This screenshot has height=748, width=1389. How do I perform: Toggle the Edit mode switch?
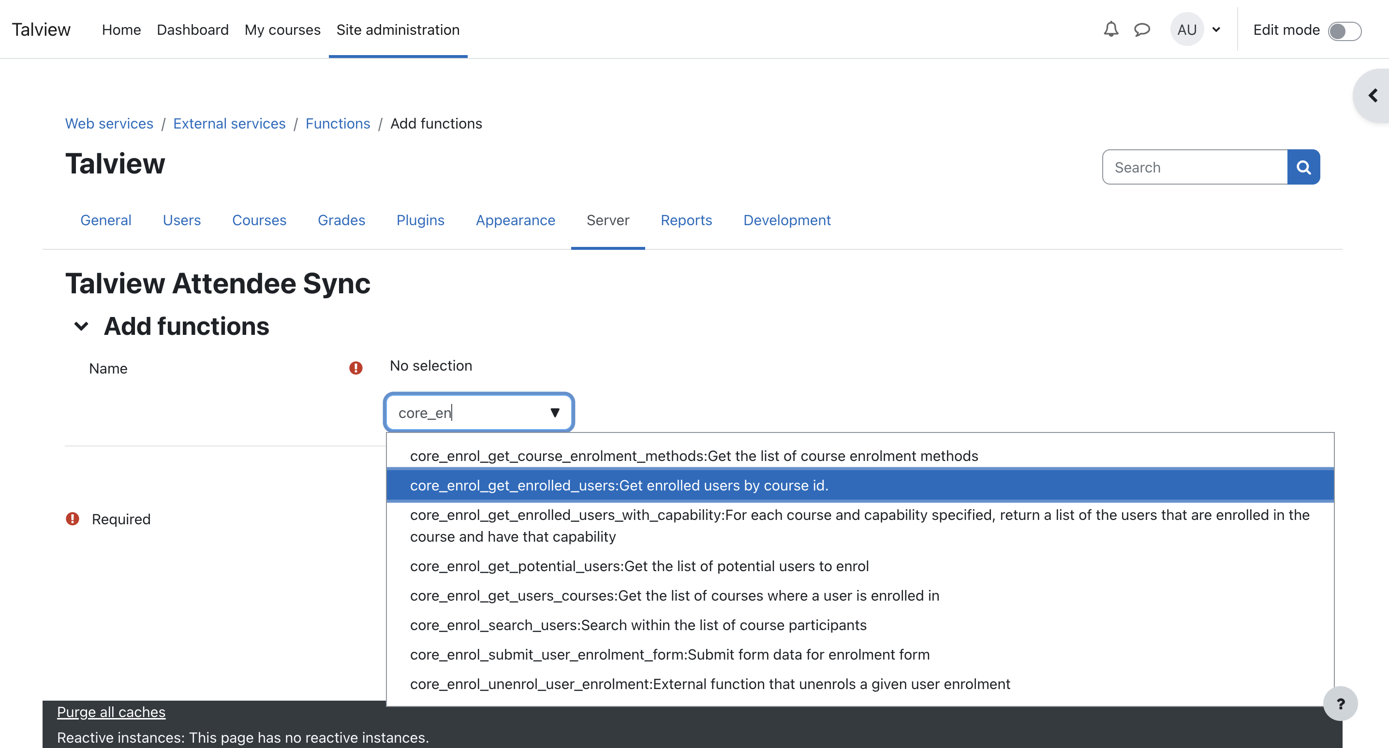1344,31
